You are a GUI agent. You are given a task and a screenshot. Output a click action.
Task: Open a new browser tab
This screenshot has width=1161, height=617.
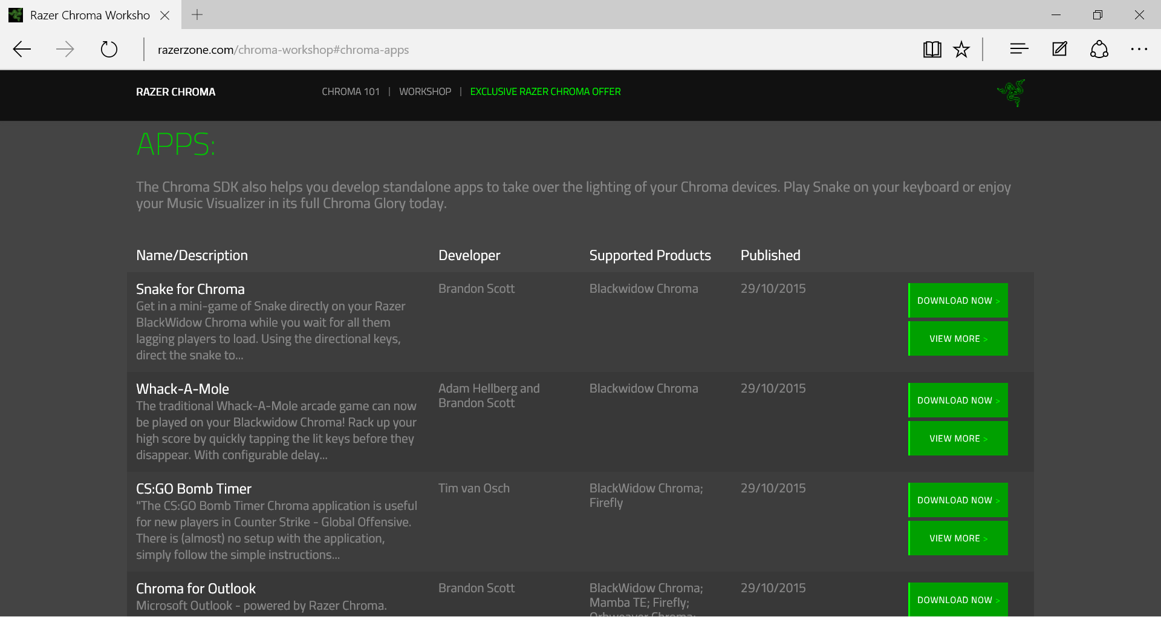[197, 15]
